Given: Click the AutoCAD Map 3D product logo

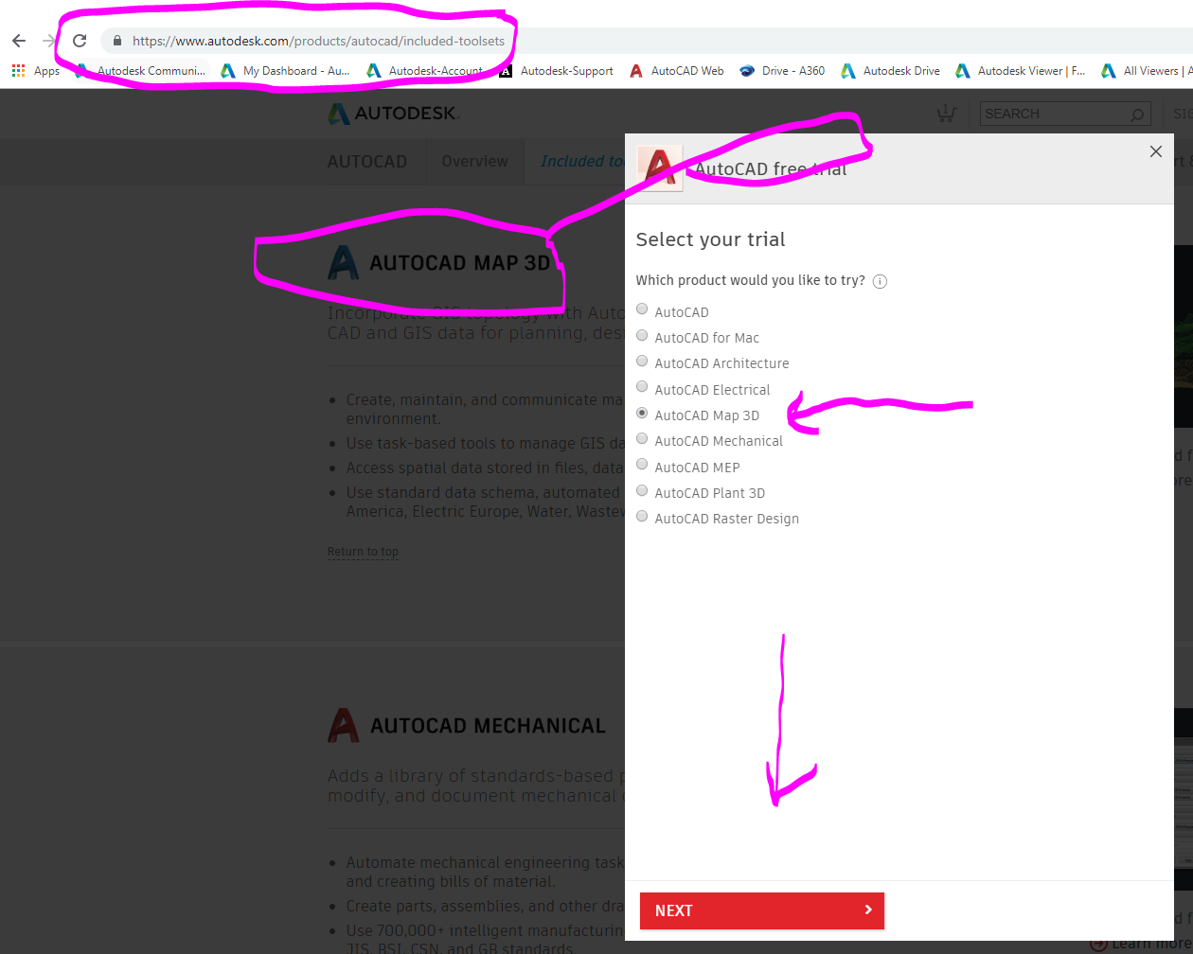Looking at the screenshot, I should click(343, 263).
